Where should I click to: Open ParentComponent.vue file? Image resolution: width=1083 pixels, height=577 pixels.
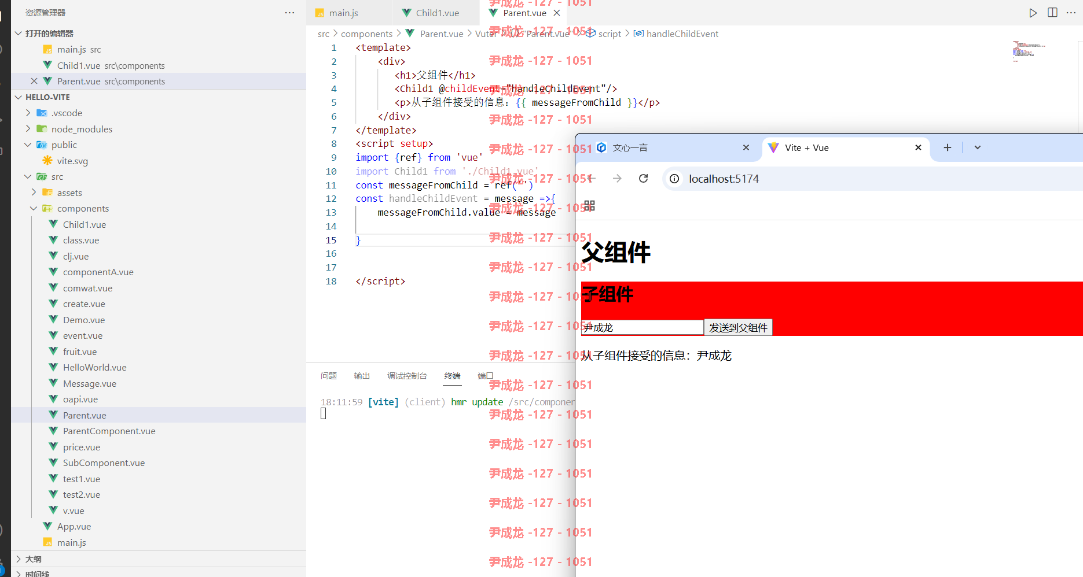tap(109, 431)
